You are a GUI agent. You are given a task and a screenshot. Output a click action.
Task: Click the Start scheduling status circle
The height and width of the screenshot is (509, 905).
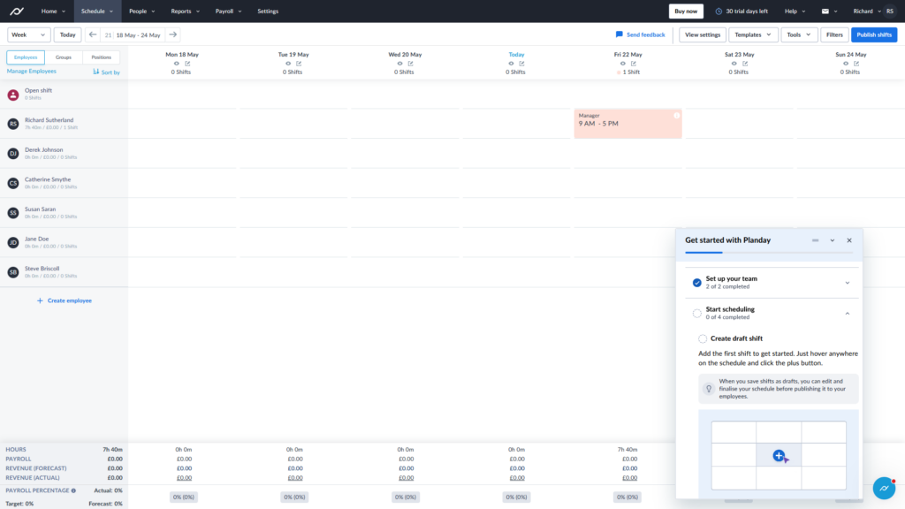pyautogui.click(x=697, y=314)
